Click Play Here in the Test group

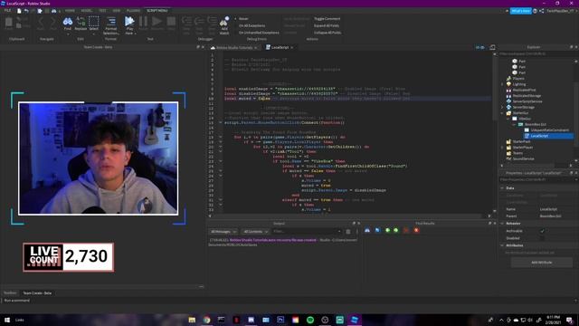tap(129, 25)
